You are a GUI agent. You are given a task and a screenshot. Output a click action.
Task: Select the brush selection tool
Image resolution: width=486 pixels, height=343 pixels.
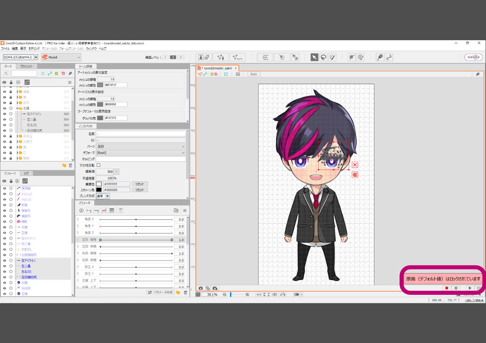(x=332, y=57)
